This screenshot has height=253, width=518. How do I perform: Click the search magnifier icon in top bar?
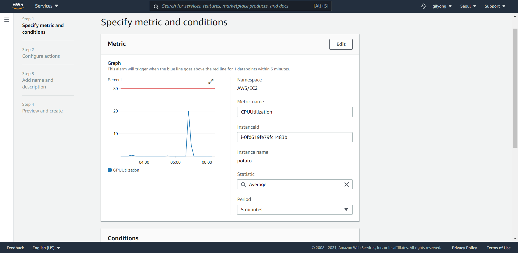tap(156, 6)
